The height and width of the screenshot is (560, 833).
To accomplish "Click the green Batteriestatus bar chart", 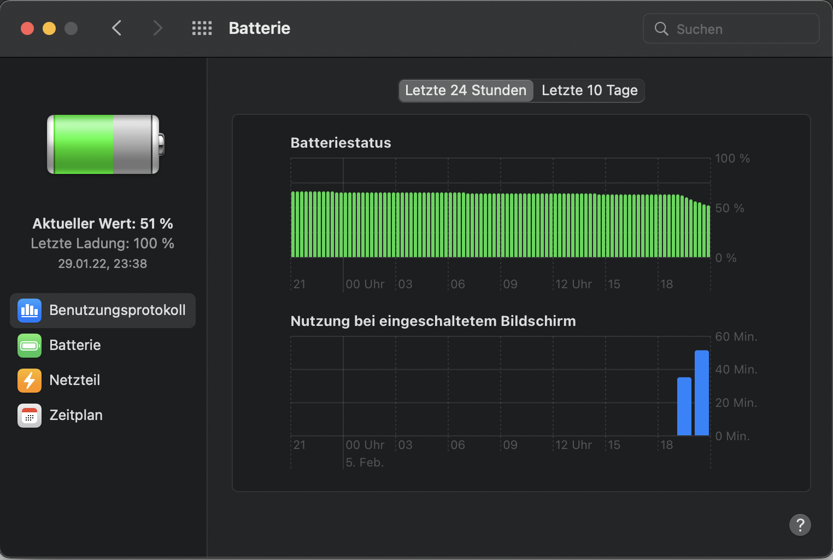I will point(500,225).
